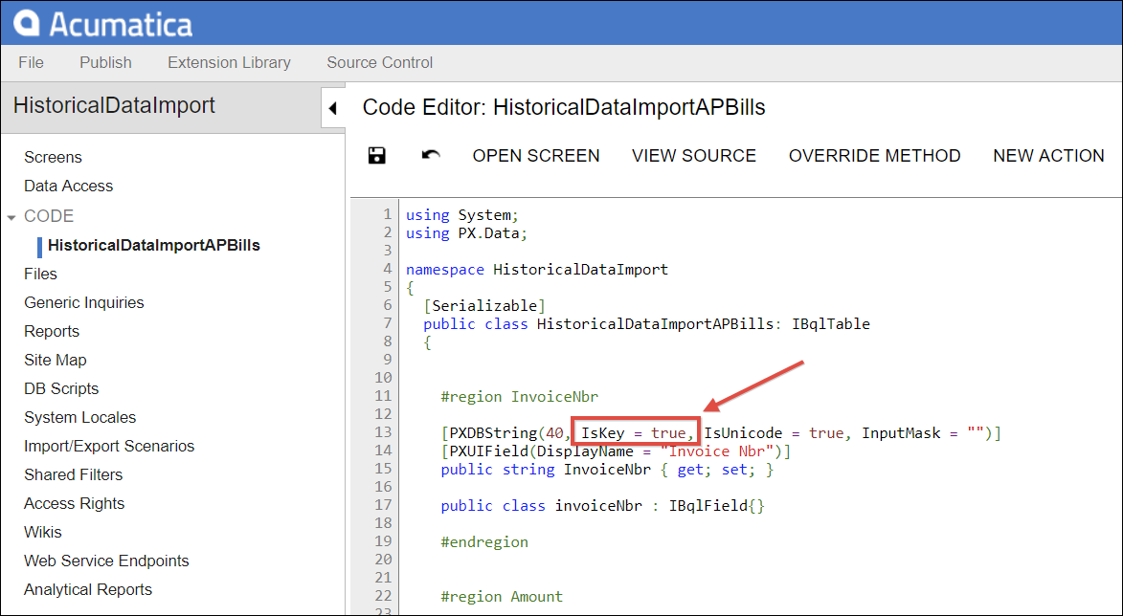
Task: Open the Extension Library menu
Action: (229, 62)
